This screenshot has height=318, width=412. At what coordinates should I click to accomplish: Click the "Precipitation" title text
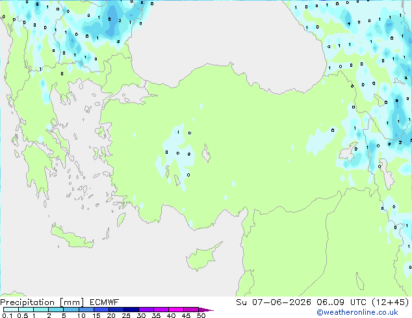(27, 302)
